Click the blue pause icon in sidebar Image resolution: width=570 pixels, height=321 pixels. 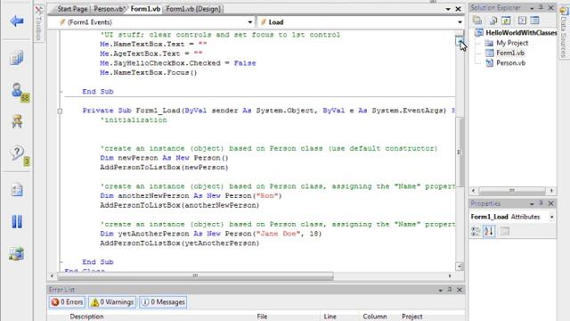click(x=17, y=221)
